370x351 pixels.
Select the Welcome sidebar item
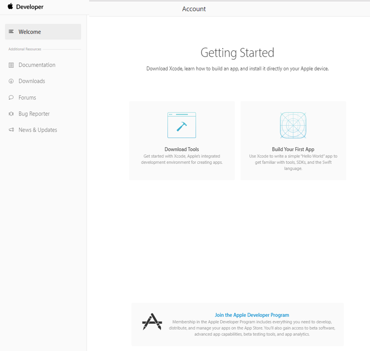(43, 32)
